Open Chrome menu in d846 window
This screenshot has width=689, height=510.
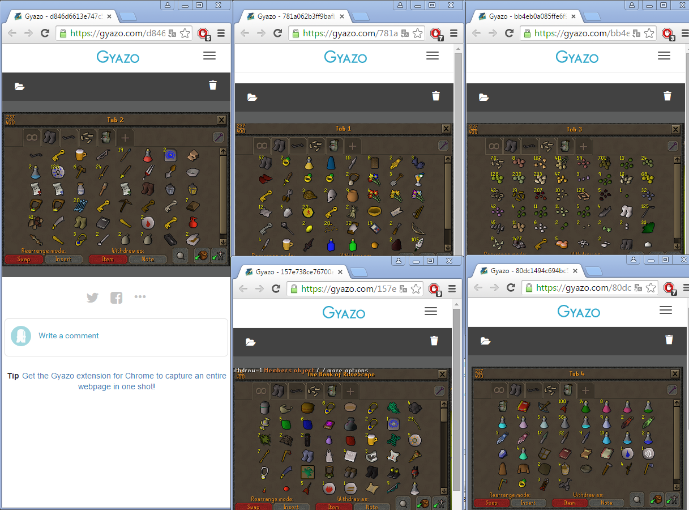221,33
